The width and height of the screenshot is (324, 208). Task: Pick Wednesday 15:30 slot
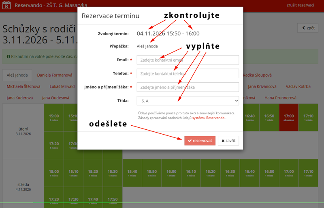[x=113, y=173]
